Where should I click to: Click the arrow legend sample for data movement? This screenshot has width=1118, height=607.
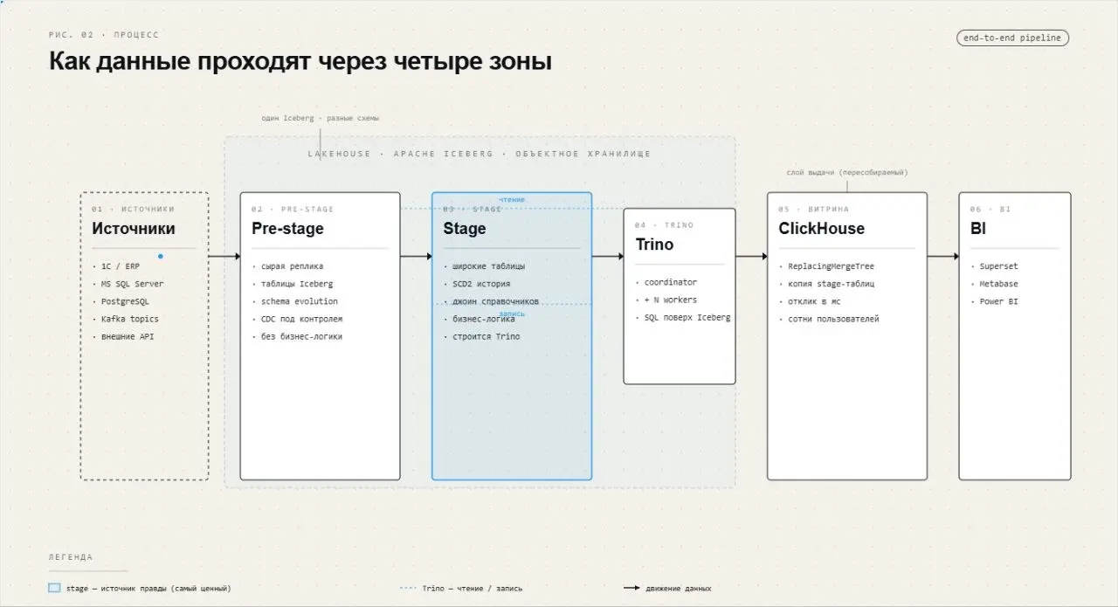631,589
